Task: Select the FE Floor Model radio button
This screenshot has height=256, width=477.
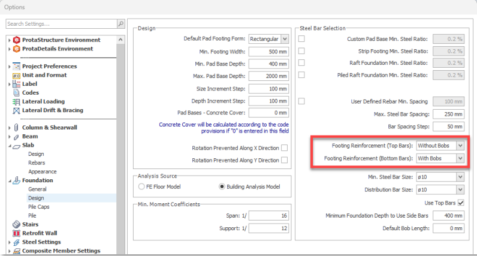Action: (141, 186)
